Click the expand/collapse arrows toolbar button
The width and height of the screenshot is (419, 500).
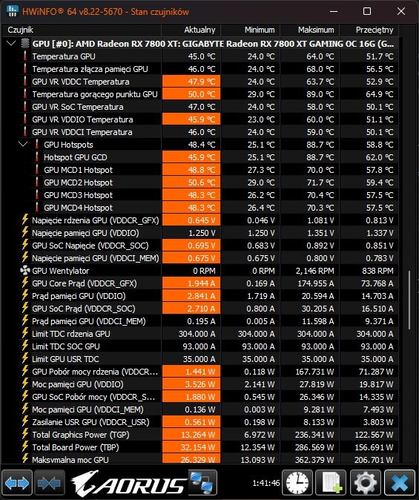[x=17, y=483]
